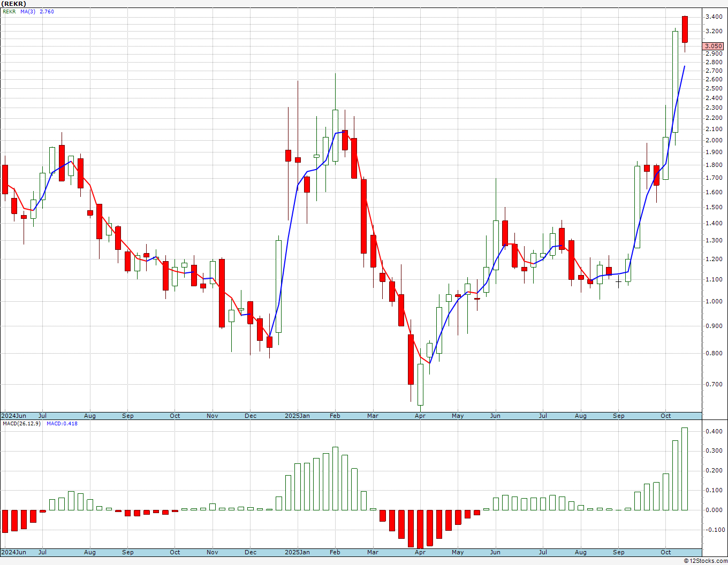Click the 1.600 price axis label

714,193
